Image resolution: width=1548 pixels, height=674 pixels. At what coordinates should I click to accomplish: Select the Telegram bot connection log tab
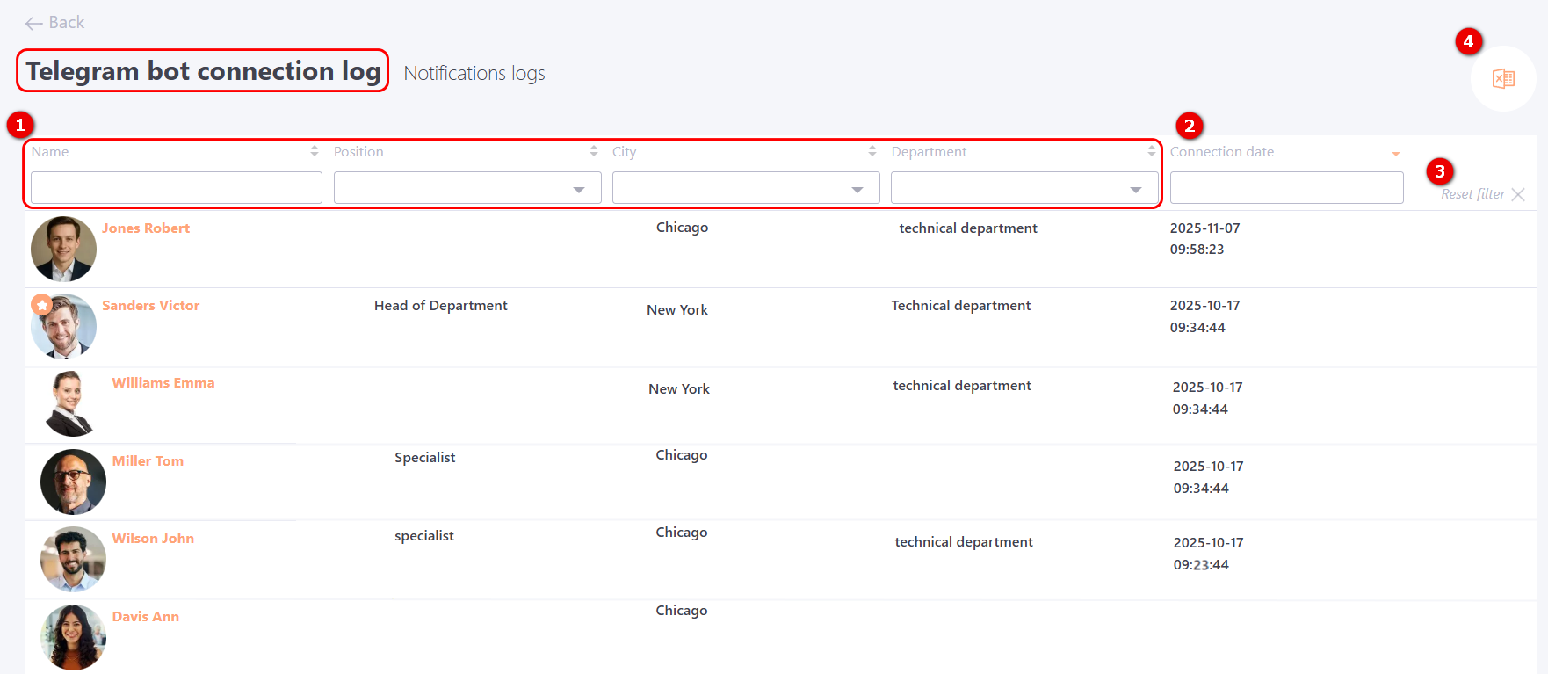(x=203, y=71)
